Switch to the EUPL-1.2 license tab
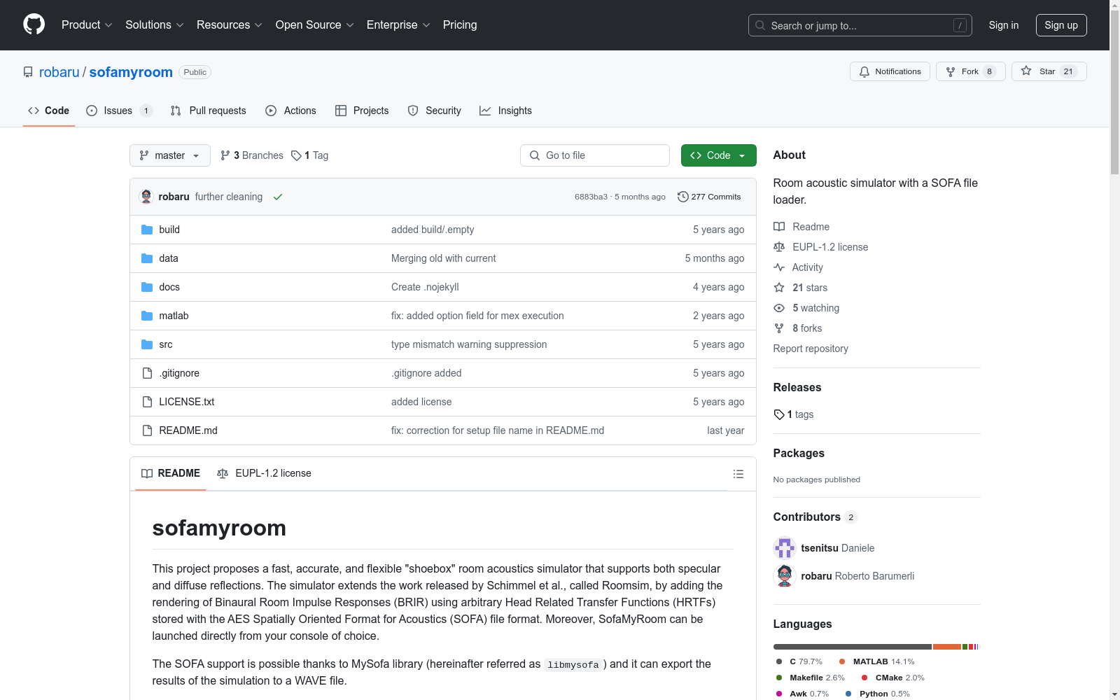The width and height of the screenshot is (1120, 700). pos(264,474)
